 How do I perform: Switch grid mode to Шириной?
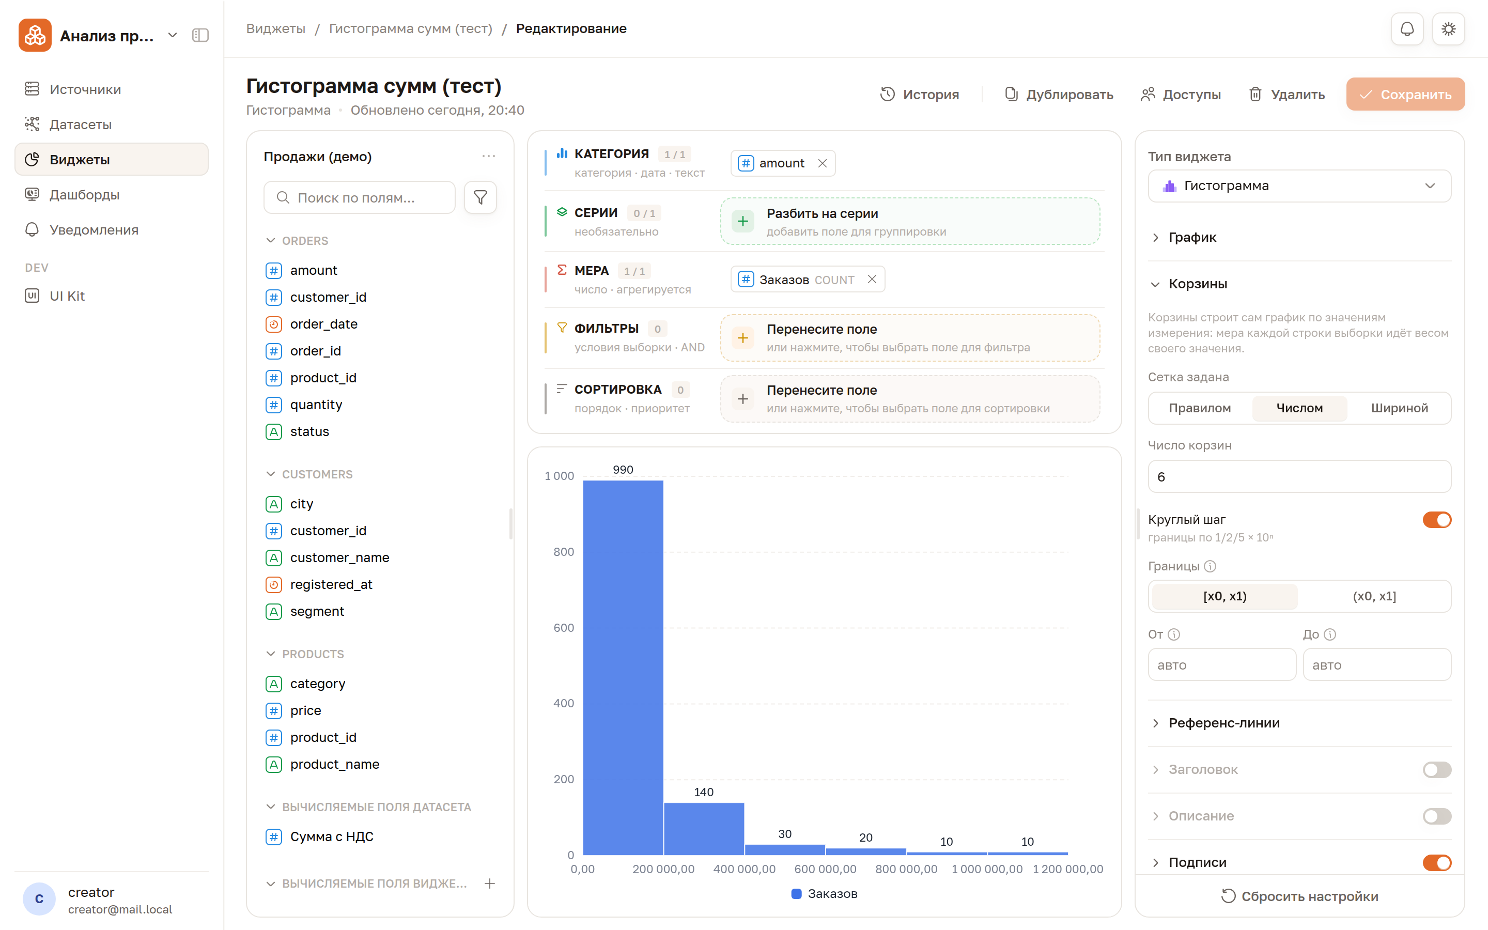[x=1399, y=408]
